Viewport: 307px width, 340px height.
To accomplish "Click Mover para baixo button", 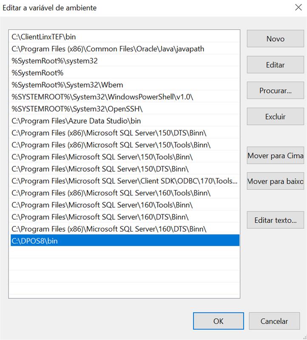I will (275, 181).
